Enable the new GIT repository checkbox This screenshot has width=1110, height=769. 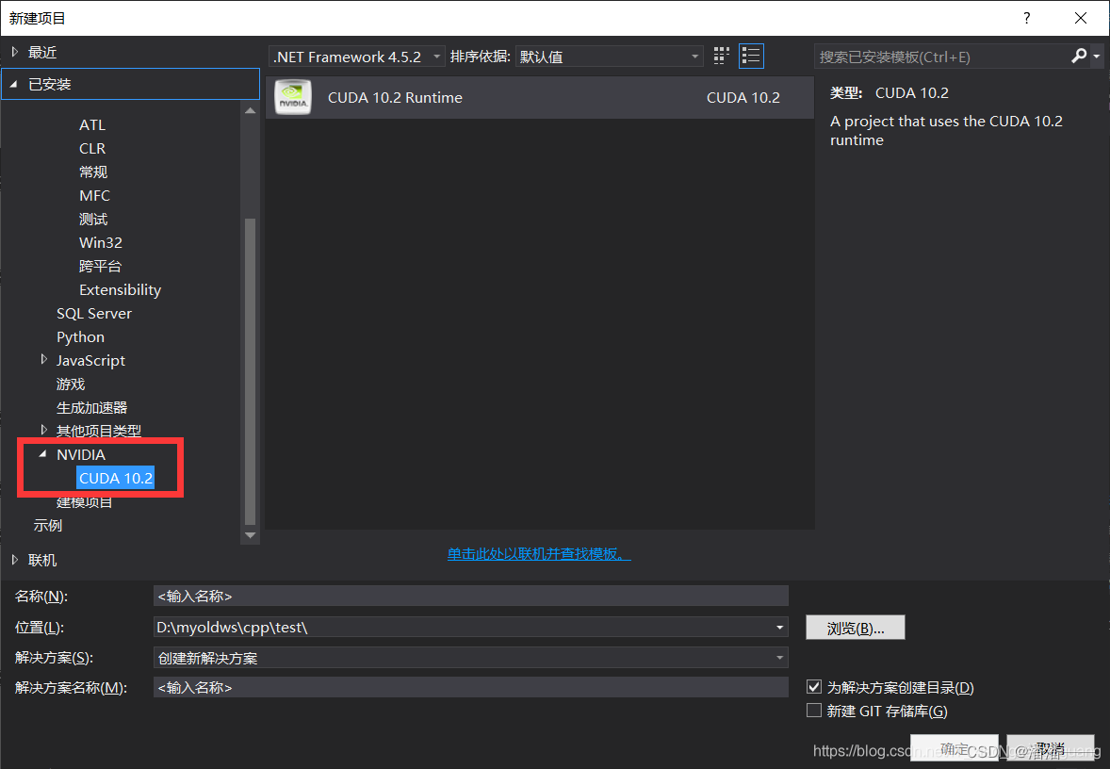[x=814, y=711]
